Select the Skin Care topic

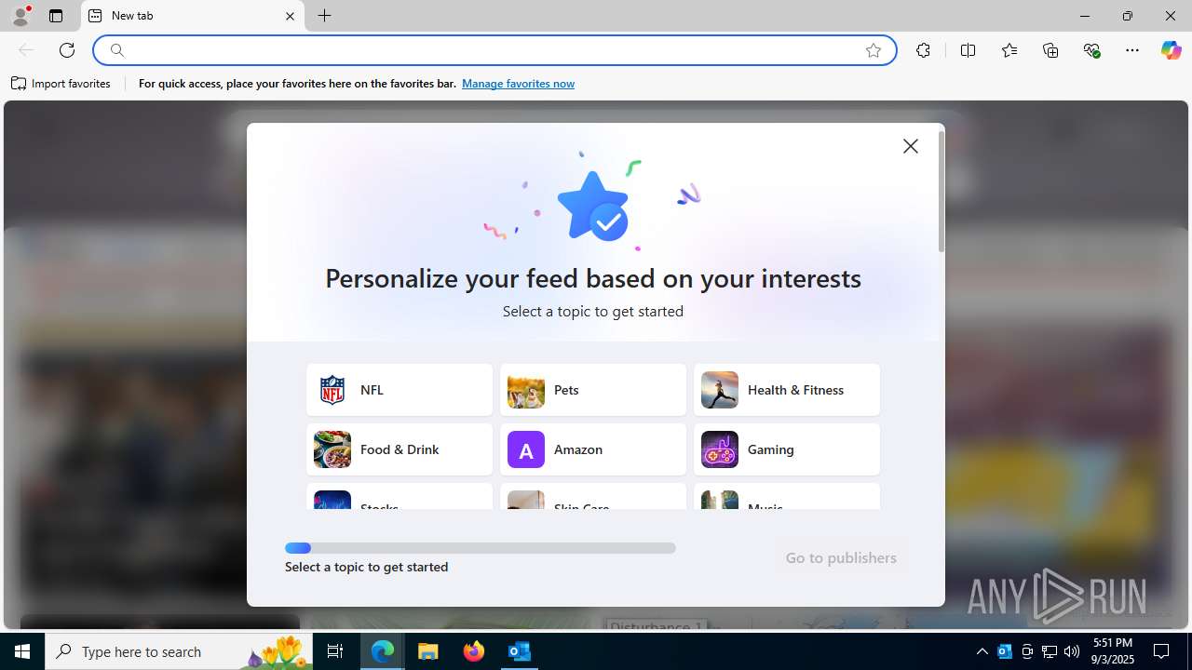pos(593,497)
